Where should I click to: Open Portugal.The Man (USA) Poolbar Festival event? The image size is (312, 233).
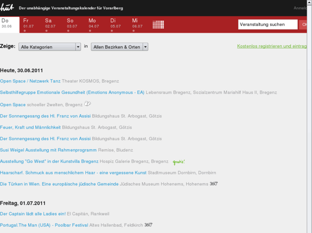[44, 225]
